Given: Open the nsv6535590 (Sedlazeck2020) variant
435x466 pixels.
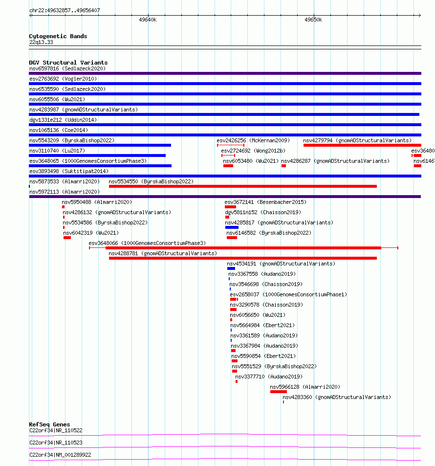Looking at the screenshot, I should coord(67,89).
